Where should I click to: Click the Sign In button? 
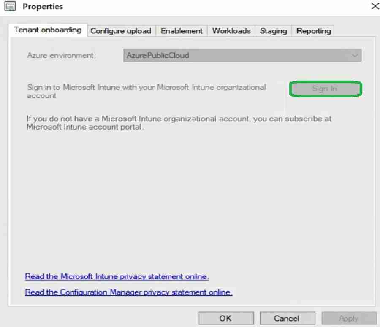click(x=326, y=89)
